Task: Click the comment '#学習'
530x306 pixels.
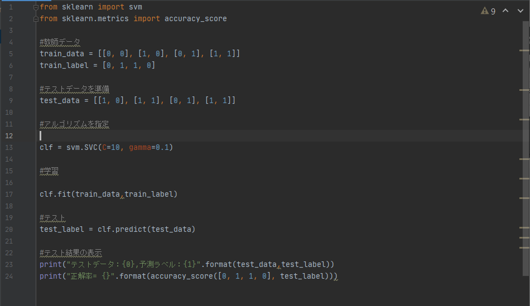Action: click(49, 171)
